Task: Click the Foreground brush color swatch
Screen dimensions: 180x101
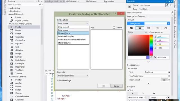Action: [156, 24]
